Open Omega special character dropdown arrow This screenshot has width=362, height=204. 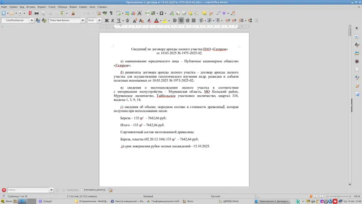point(166,13)
